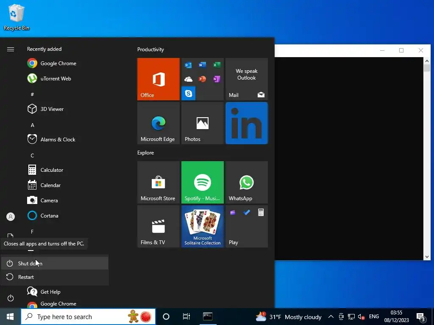Open Task View on taskbar
The width and height of the screenshot is (434, 325).
(186, 317)
